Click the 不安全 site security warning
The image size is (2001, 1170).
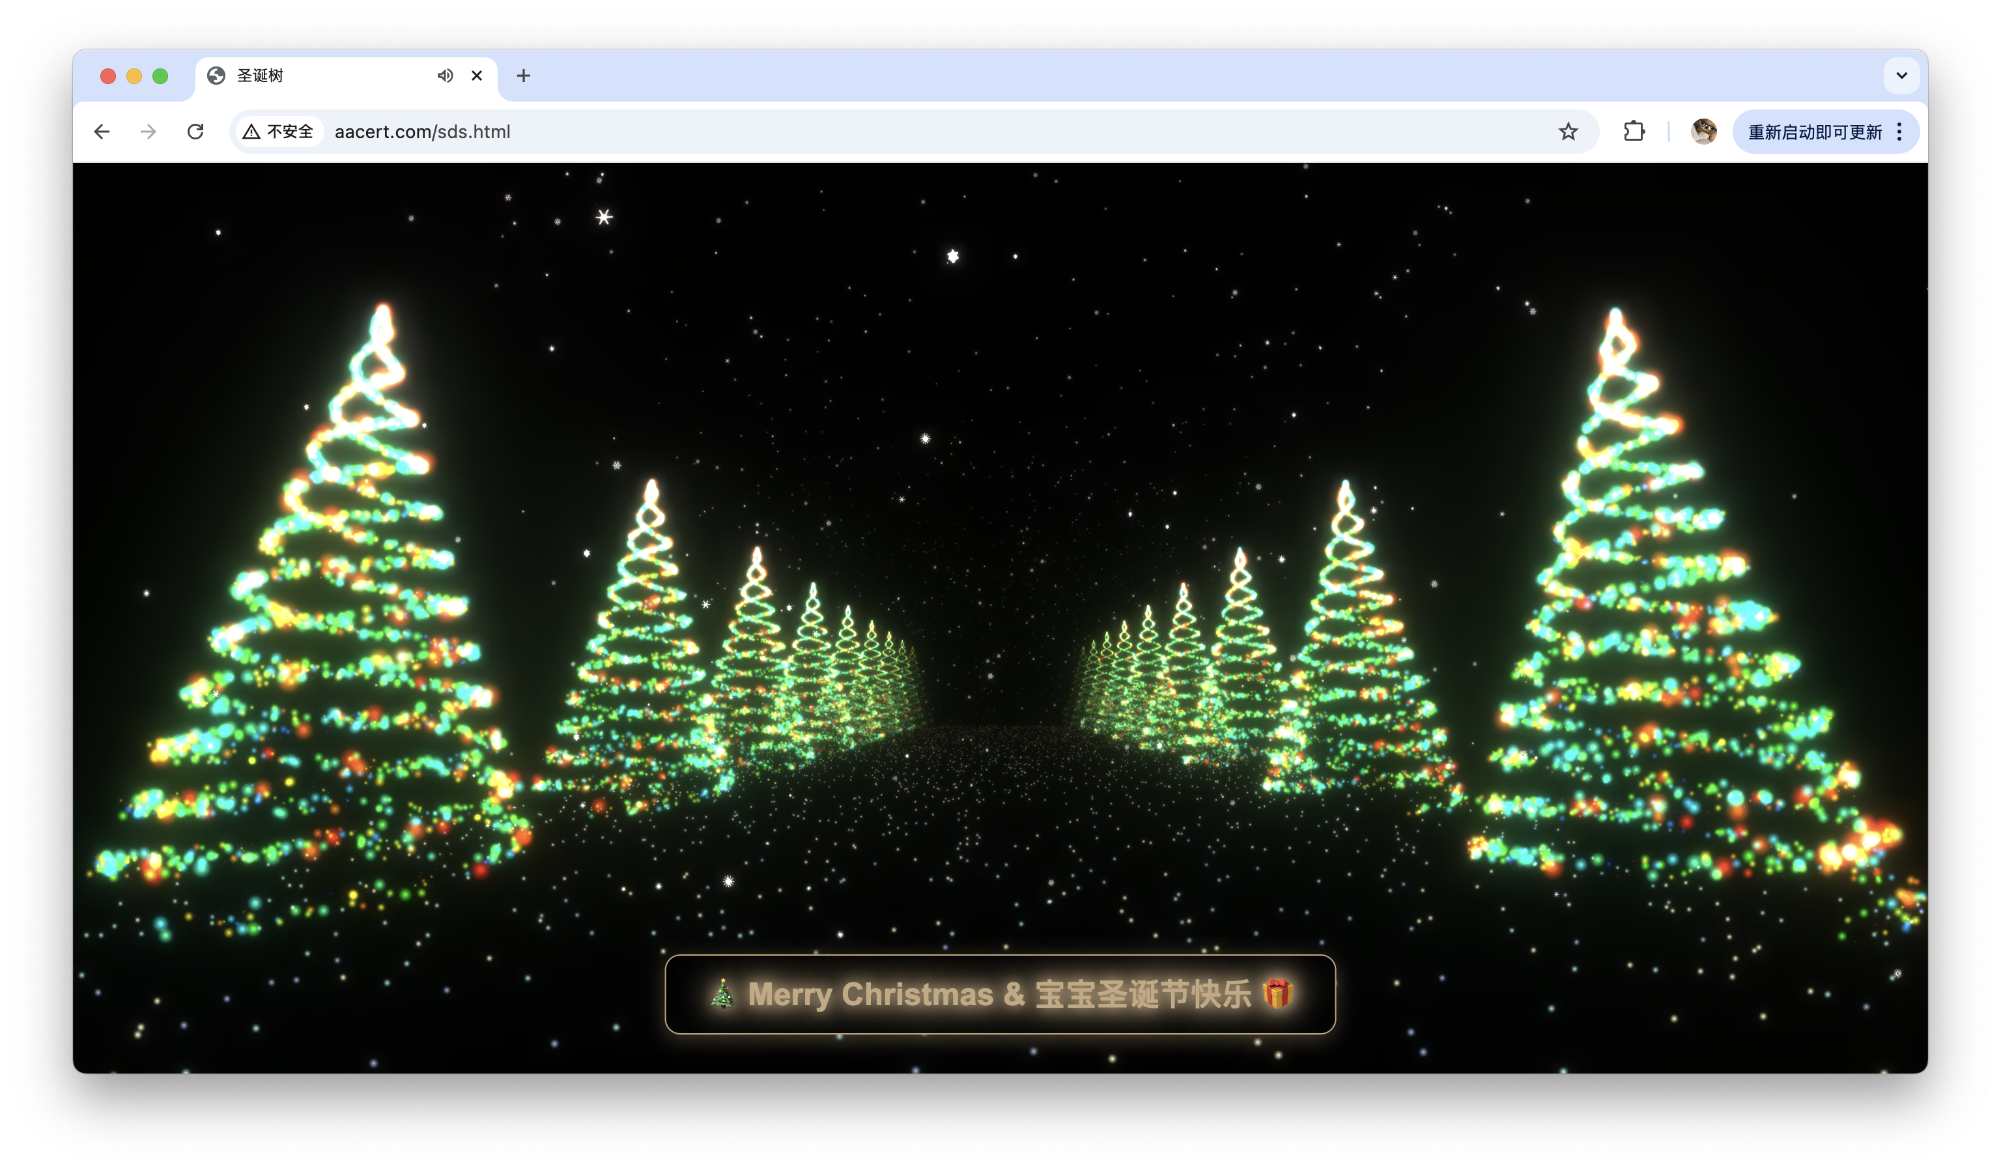279,131
